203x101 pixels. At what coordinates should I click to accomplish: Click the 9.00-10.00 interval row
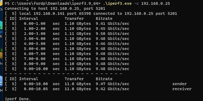click(x=67, y=69)
